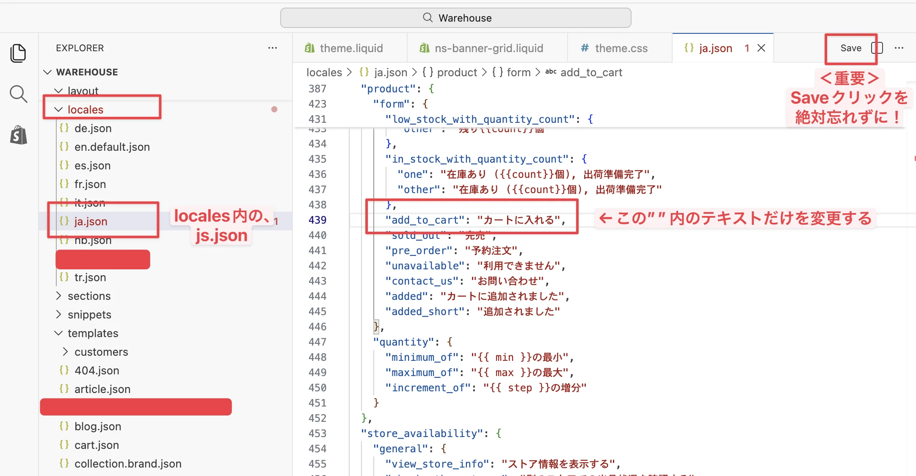
Task: Click the "quantity" key on line 447
Action: coord(404,342)
